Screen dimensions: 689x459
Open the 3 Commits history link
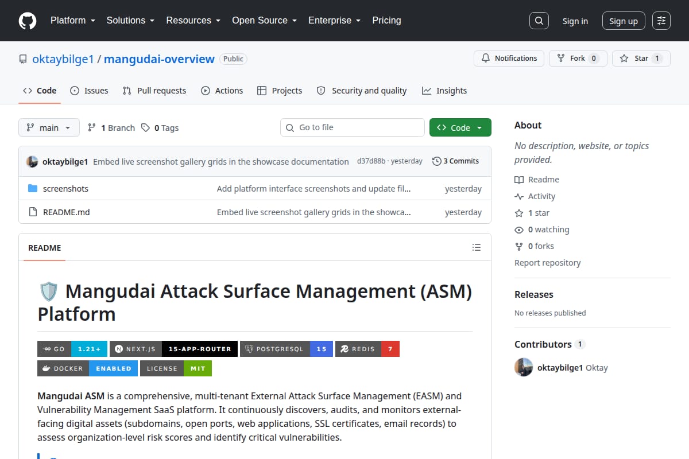456,161
